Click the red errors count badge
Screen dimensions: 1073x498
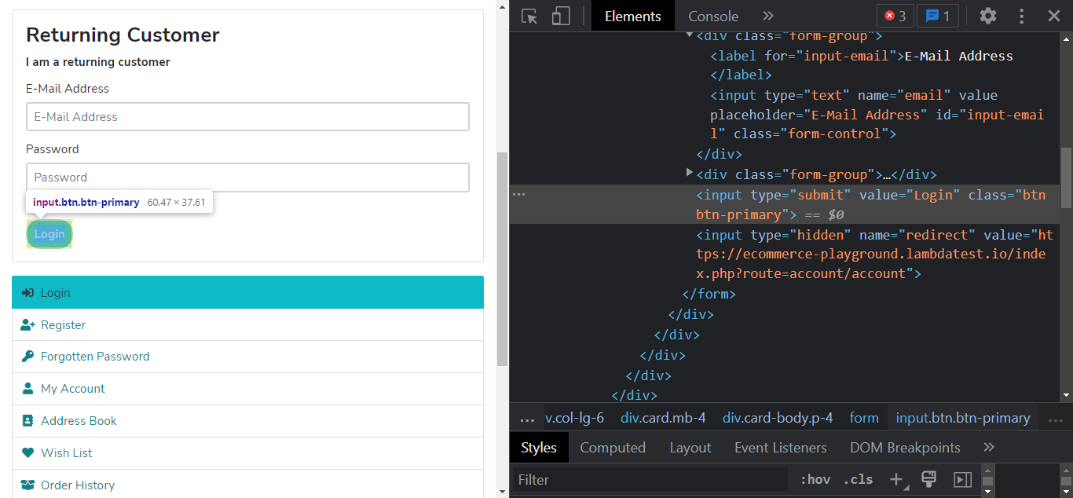[895, 16]
